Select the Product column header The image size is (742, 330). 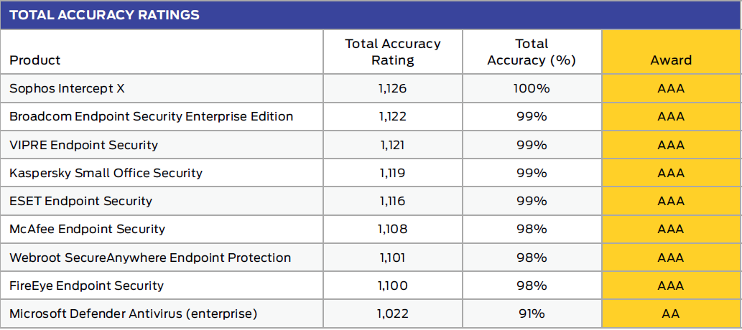[x=35, y=60]
